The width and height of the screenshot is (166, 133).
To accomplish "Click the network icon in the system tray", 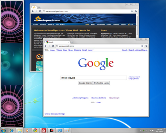I will pos(150,131).
